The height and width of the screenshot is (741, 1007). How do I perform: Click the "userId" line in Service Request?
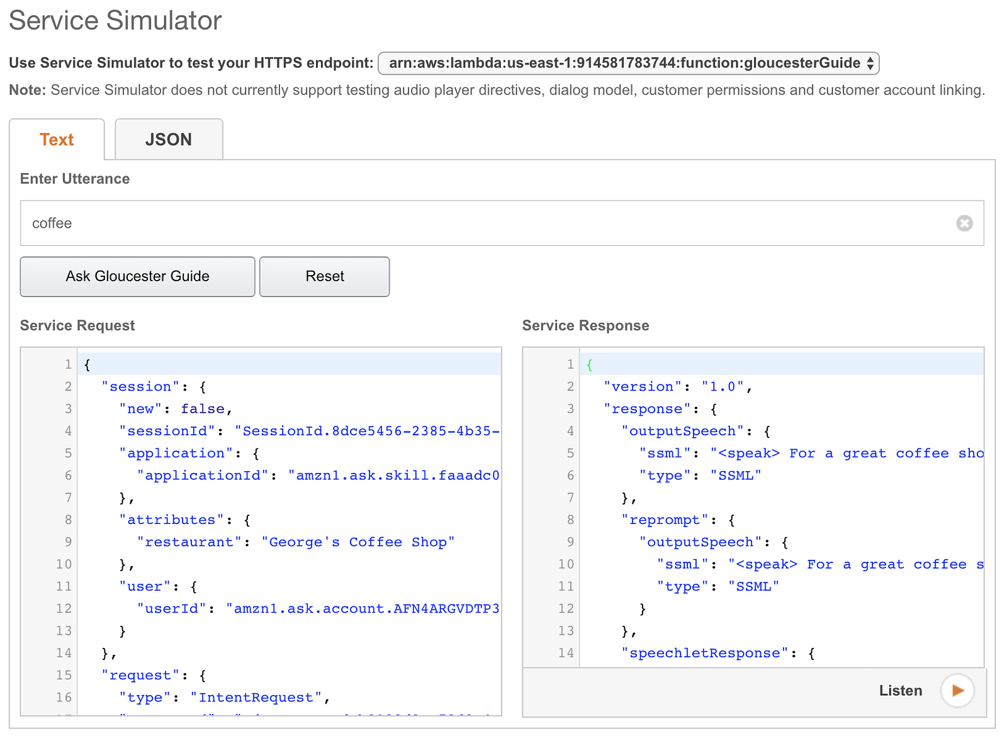pyautogui.click(x=318, y=609)
